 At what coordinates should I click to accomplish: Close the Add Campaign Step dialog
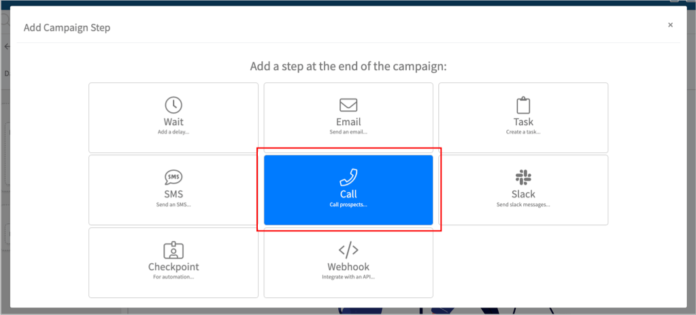coord(670,25)
